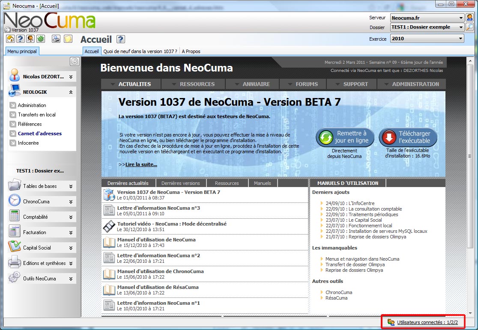Expand Outils NeoCuma chevron
This screenshot has height=330, width=478.
tap(71, 279)
